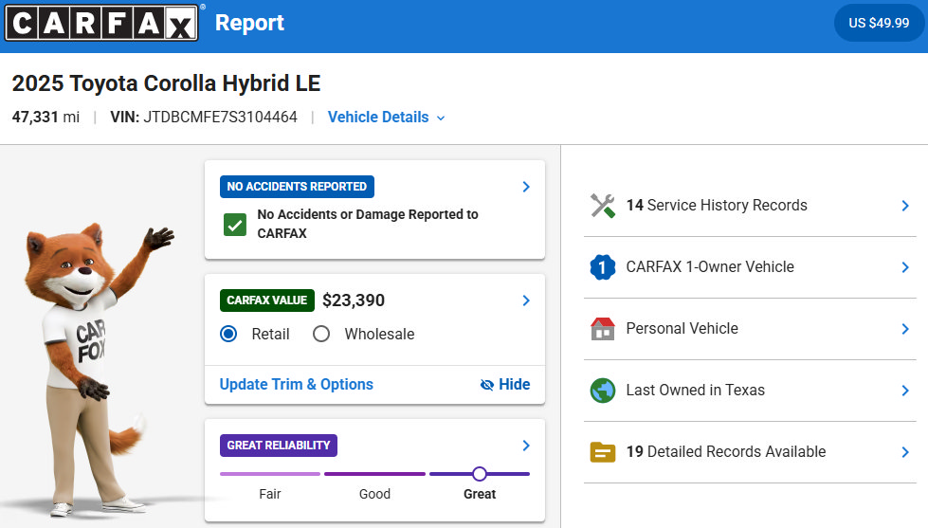928x528 pixels.
Task: Click 14 Service History Records text
Action: coord(717,205)
